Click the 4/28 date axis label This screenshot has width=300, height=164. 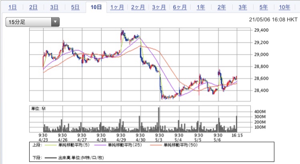(101, 140)
